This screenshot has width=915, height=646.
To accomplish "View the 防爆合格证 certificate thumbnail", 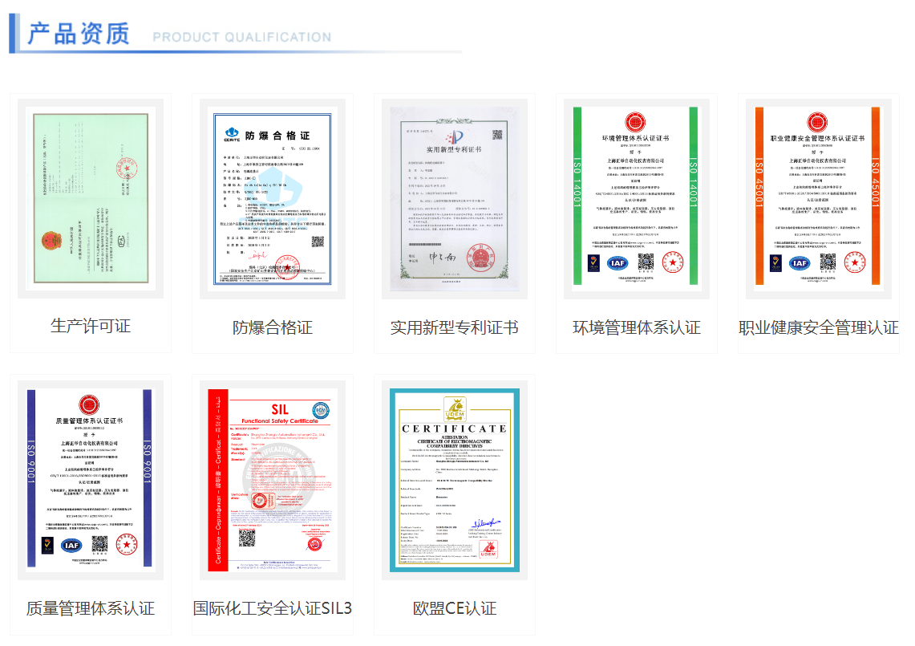I will point(273,198).
